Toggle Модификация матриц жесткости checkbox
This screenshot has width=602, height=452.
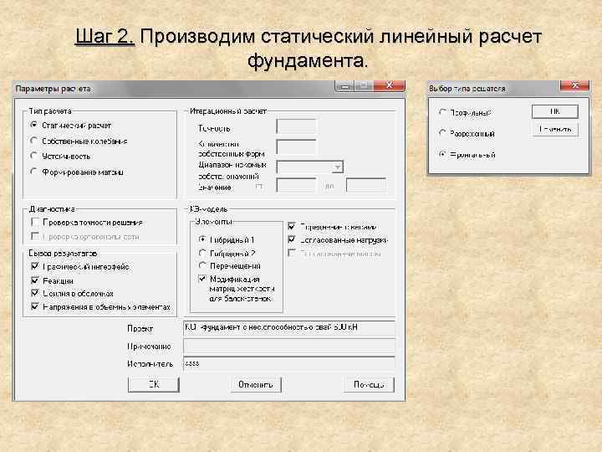click(x=202, y=279)
